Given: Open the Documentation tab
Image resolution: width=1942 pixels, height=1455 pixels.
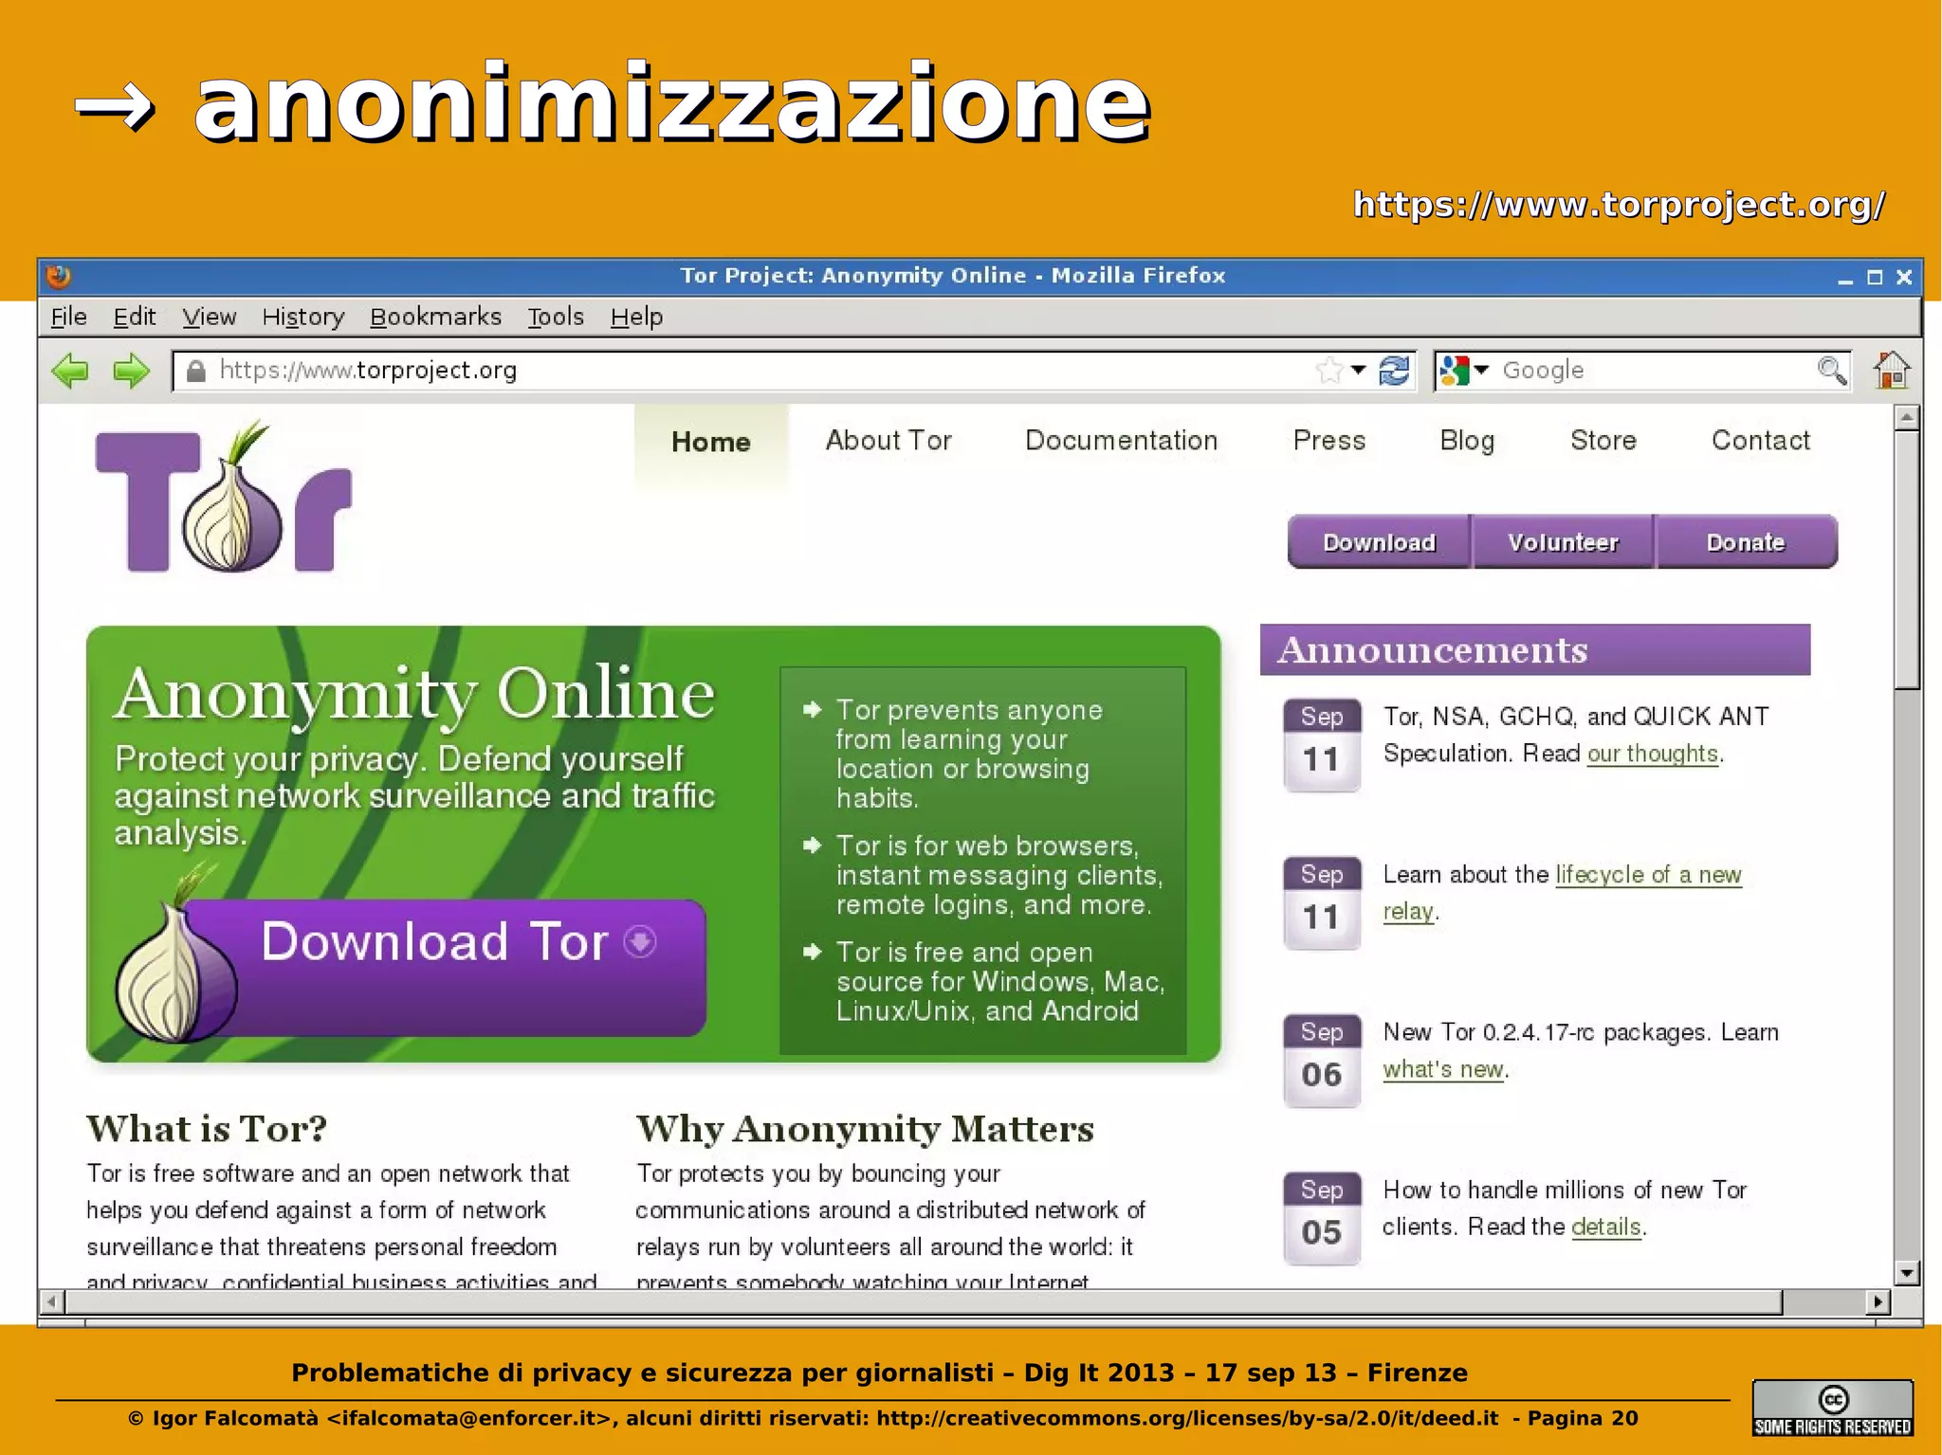Looking at the screenshot, I should click(1122, 441).
